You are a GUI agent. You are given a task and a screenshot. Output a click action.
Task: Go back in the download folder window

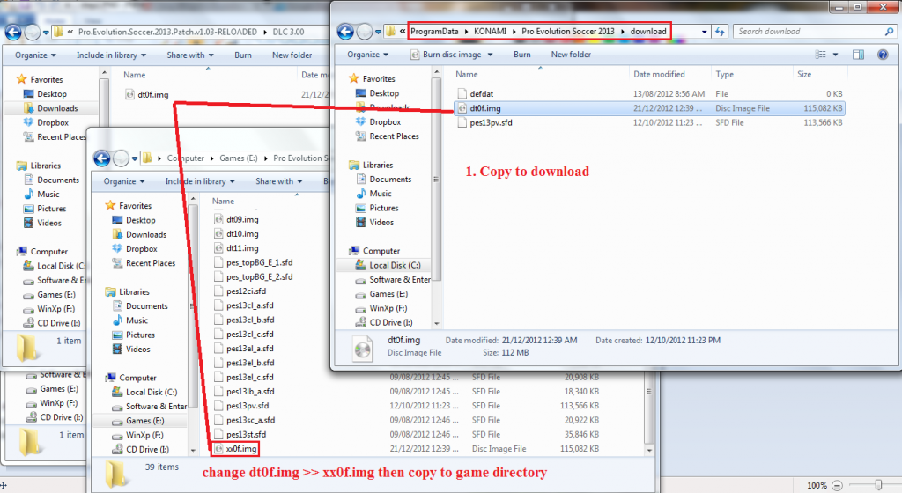(345, 32)
